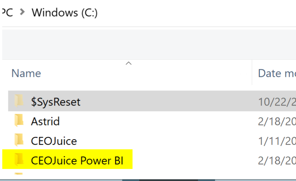Click the 1/11 date in CEOJuice row
296x181 pixels.
click(277, 141)
